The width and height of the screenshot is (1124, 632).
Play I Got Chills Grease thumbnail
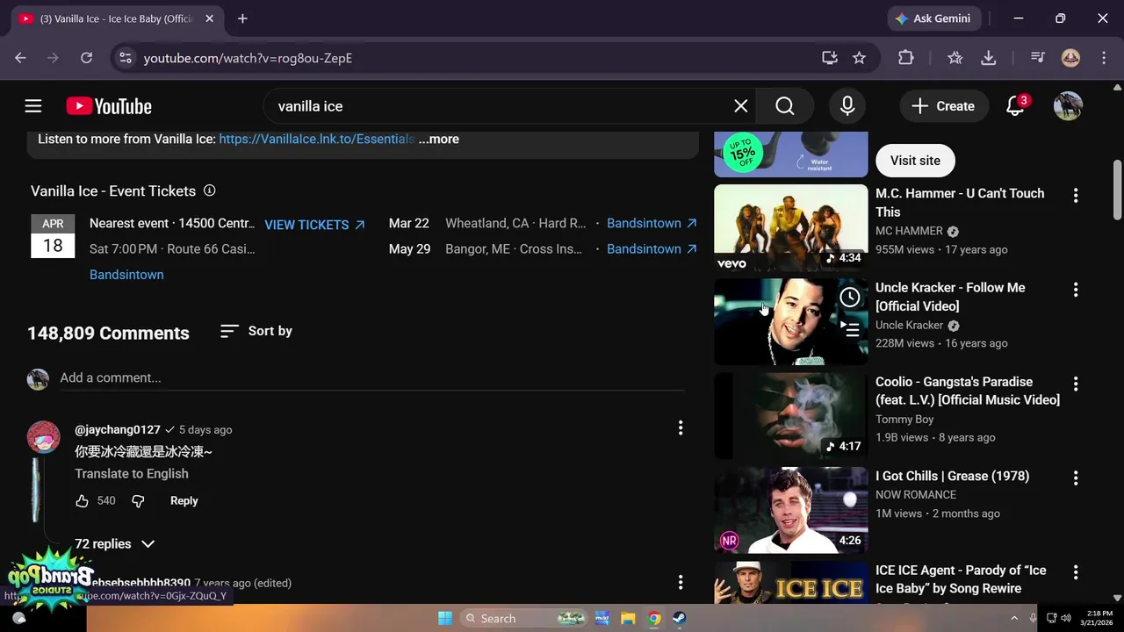click(x=791, y=509)
